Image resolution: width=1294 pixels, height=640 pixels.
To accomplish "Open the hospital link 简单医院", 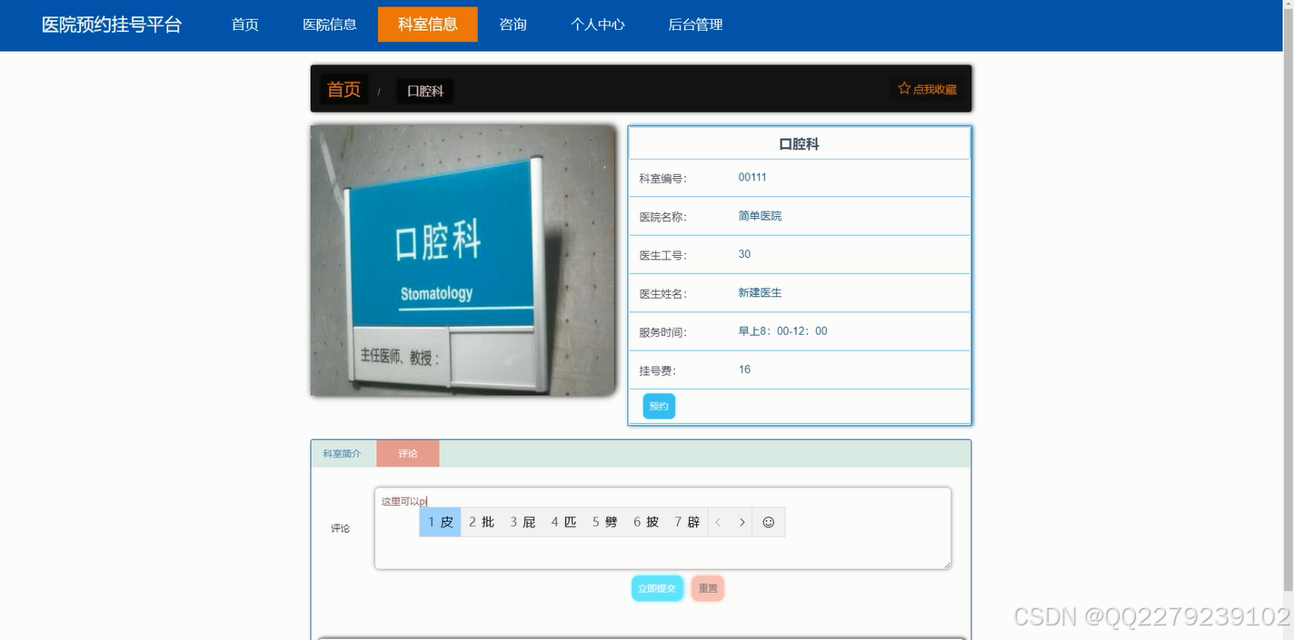I will coord(760,215).
